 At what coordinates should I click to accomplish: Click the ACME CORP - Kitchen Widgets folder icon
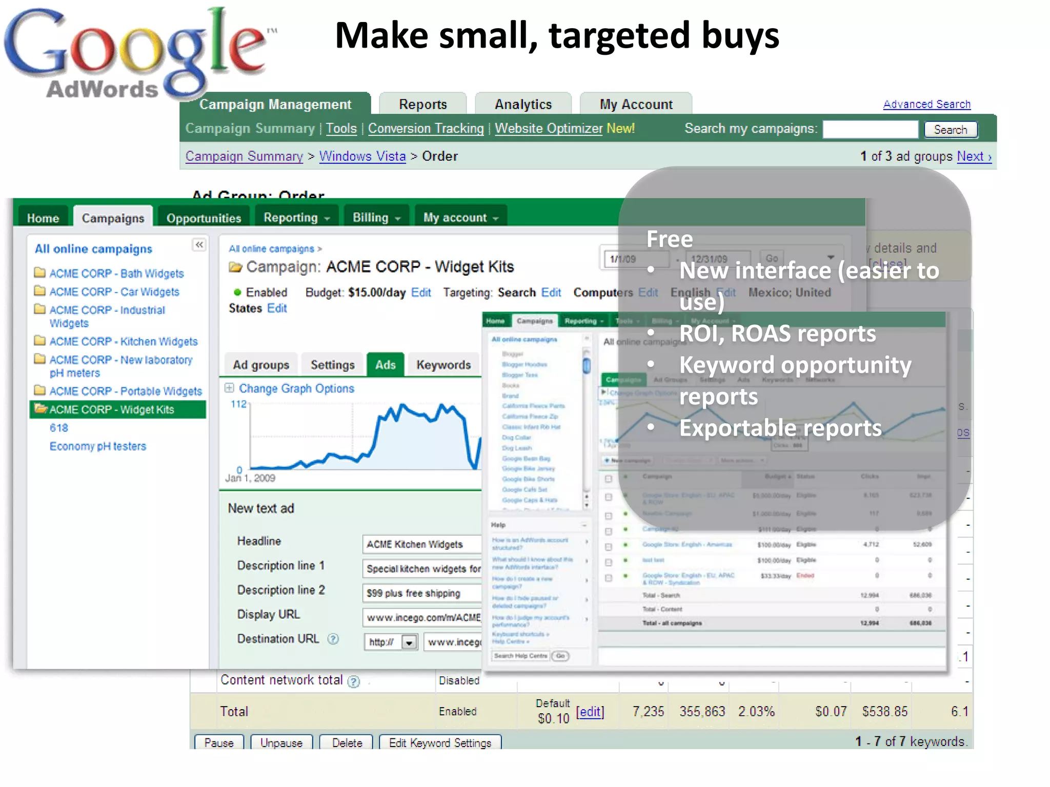coord(39,340)
